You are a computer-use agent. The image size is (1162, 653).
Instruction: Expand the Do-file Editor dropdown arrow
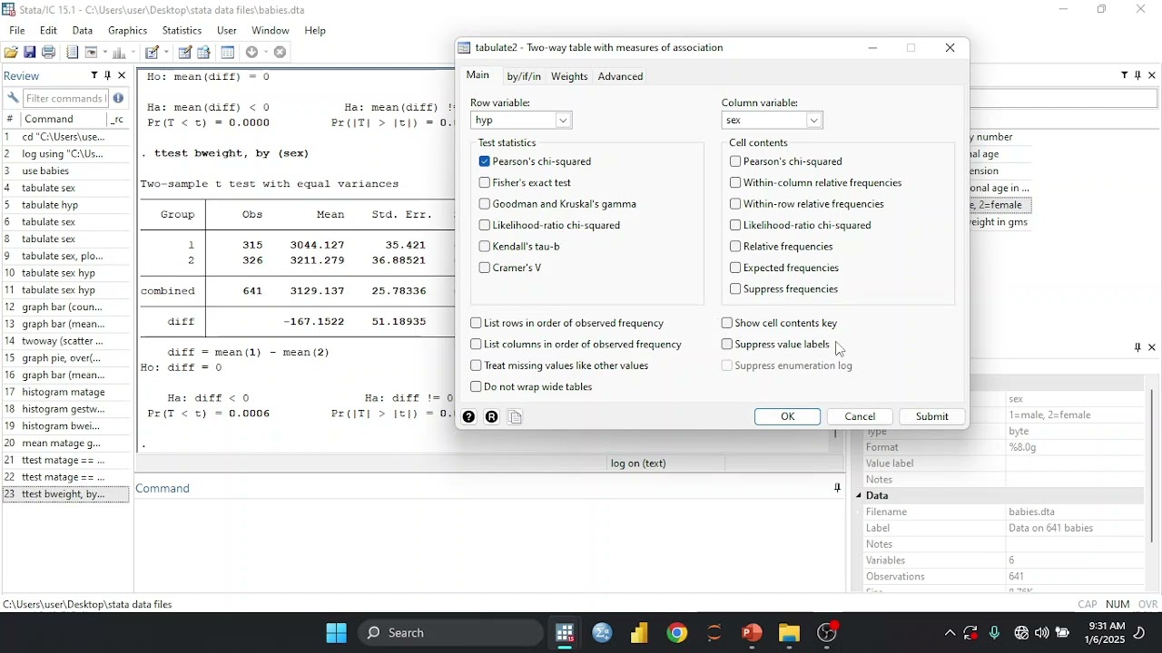coord(166,53)
